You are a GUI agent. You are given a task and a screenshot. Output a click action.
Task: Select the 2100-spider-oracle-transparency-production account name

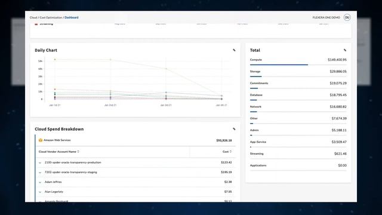tap(73, 162)
